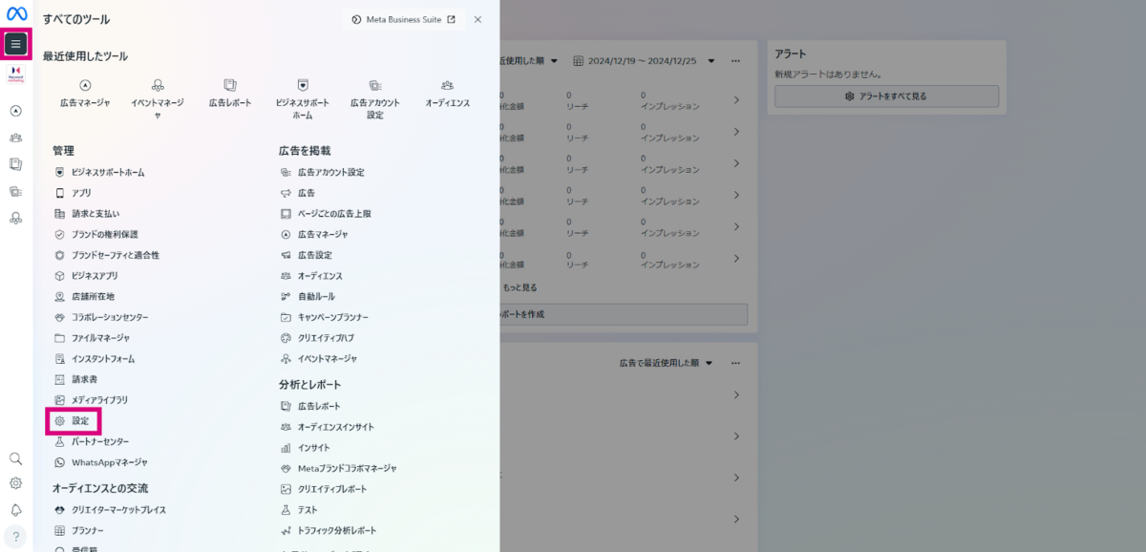
Task: Open イベントマネージャ in recently used tools
Action: (x=158, y=98)
